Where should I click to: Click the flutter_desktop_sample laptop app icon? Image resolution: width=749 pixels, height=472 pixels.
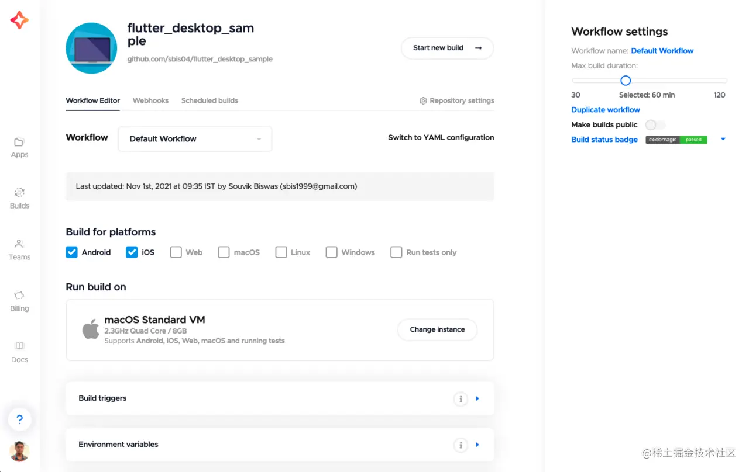tap(91, 48)
